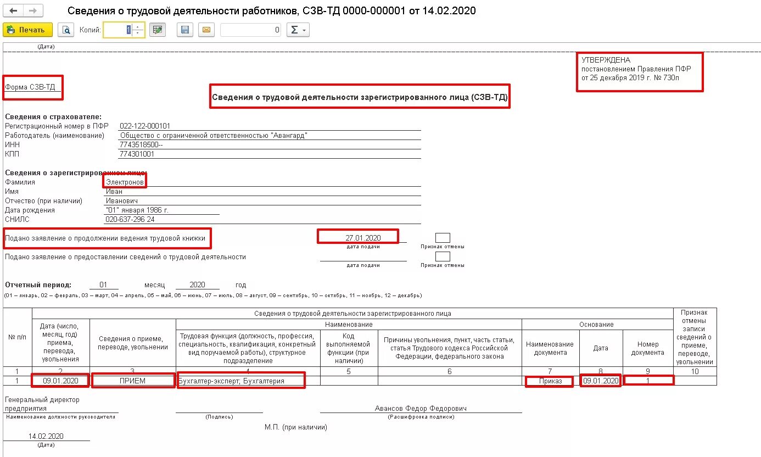This screenshot has height=457, width=761.
Task: Click the ИНН value 7743518500--
Action: (141, 144)
